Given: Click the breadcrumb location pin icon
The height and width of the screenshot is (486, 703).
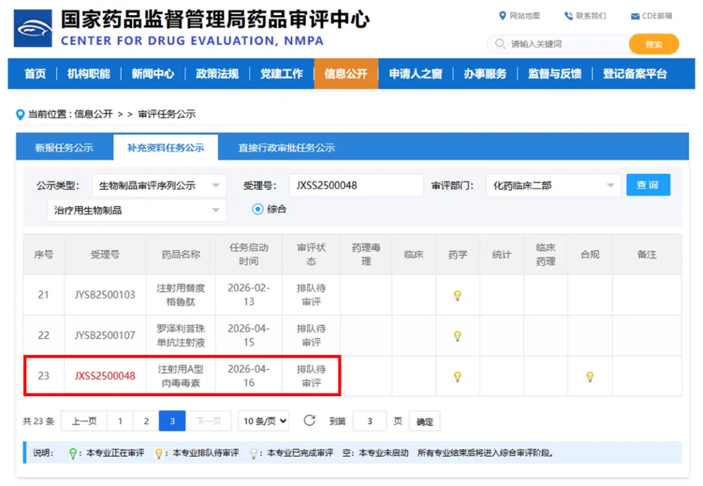Looking at the screenshot, I should (x=20, y=113).
